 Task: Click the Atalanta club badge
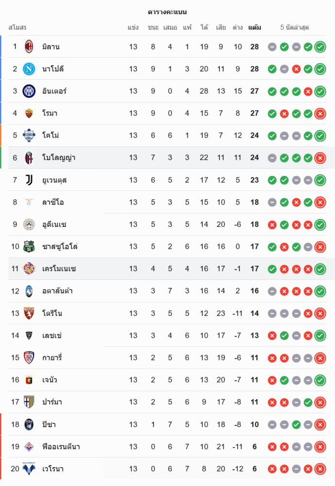(29, 291)
